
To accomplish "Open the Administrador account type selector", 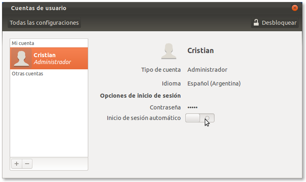I will tap(207, 70).
